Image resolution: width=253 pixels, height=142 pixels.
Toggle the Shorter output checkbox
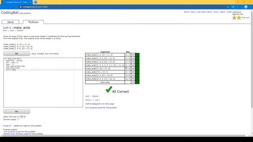pos(18,119)
